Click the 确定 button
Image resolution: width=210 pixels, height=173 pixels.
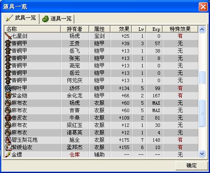pos(191,165)
